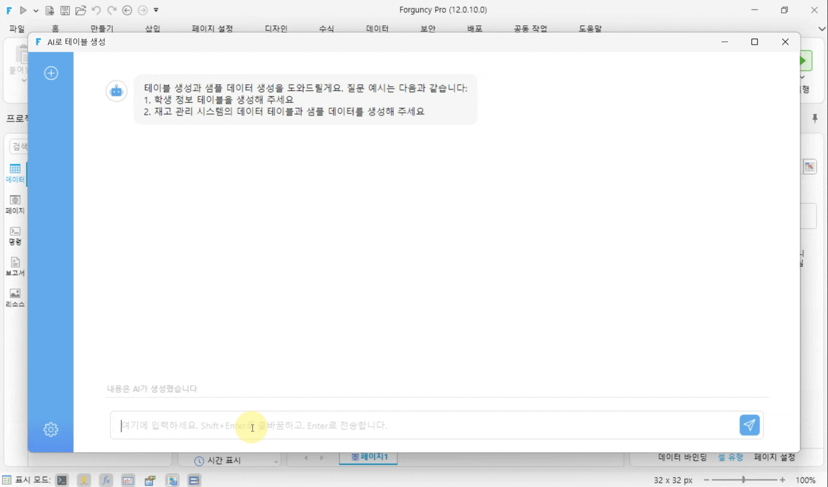This screenshot has height=487, width=828.
Task: Open the 디자인 ribbon tab
Action: 276,28
